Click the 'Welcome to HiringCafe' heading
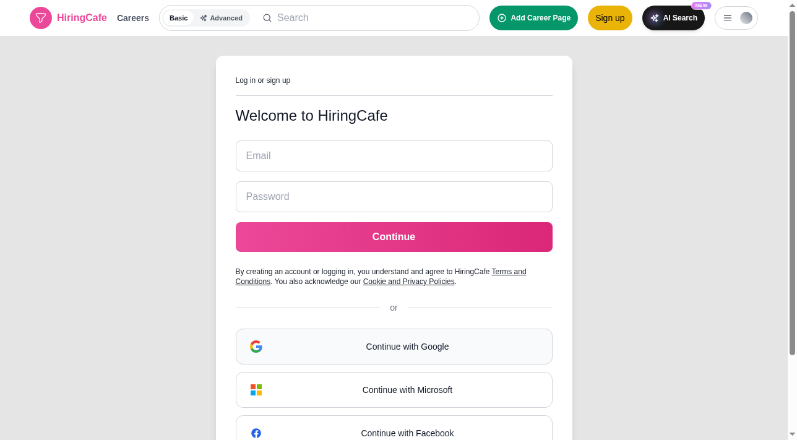The image size is (797, 440). 312,116
